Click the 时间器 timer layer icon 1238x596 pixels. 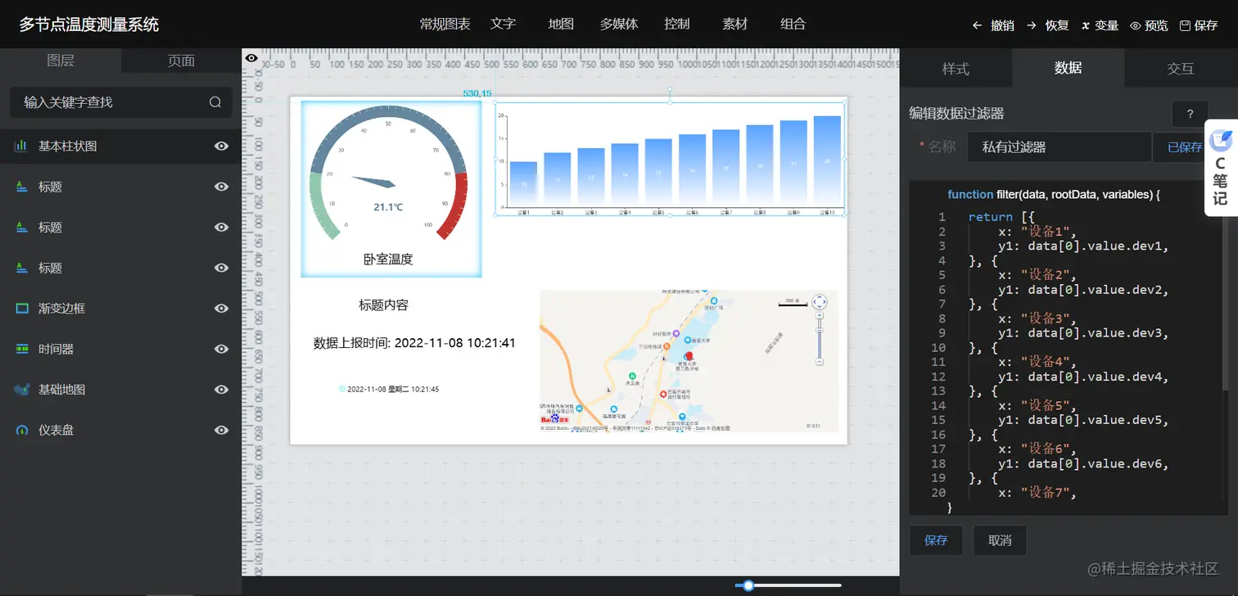(22, 349)
